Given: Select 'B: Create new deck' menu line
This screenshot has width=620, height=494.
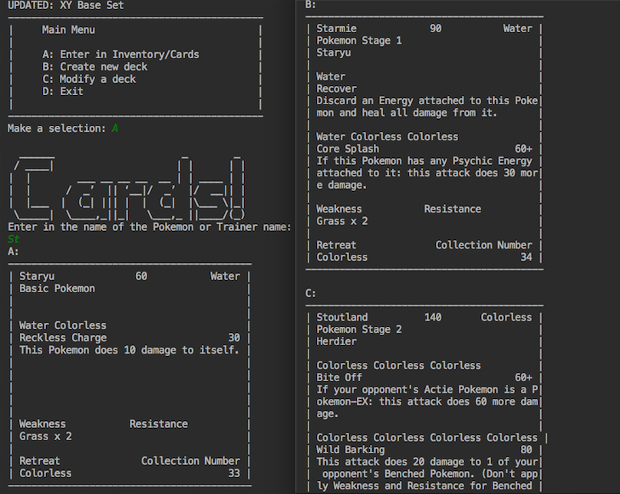Looking at the screenshot, I should pos(94,67).
